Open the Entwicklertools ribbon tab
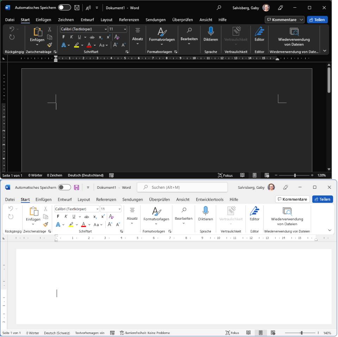 click(x=209, y=199)
